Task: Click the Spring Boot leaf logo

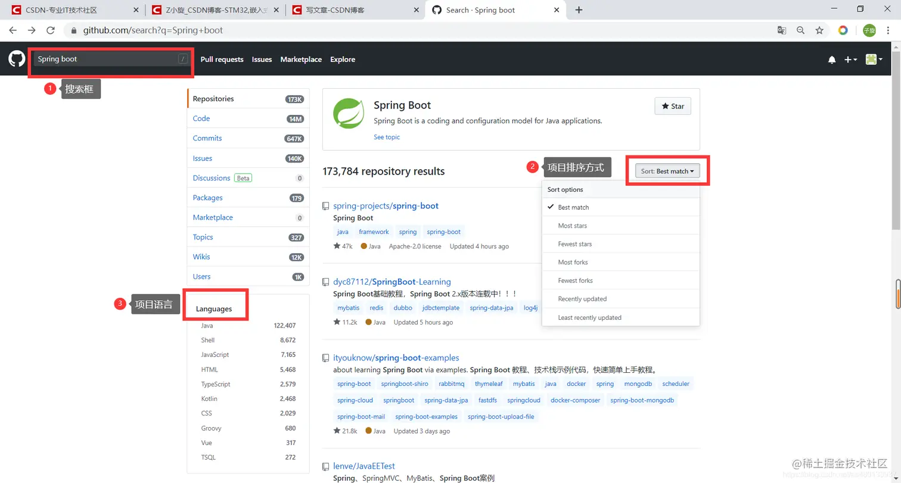Action: [349, 113]
